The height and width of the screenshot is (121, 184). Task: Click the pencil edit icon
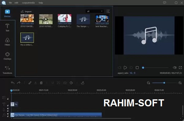(30, 83)
